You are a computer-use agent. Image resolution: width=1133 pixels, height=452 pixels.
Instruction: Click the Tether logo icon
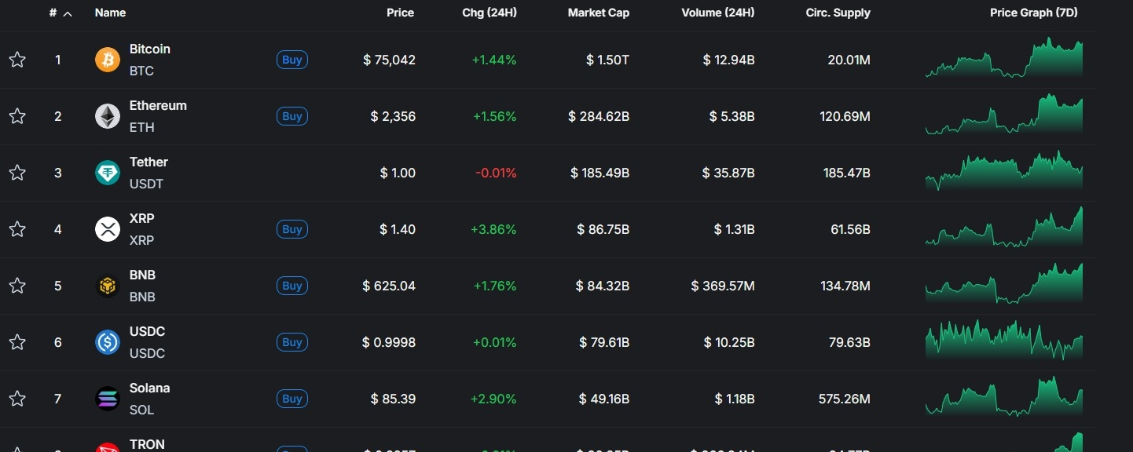coord(108,173)
